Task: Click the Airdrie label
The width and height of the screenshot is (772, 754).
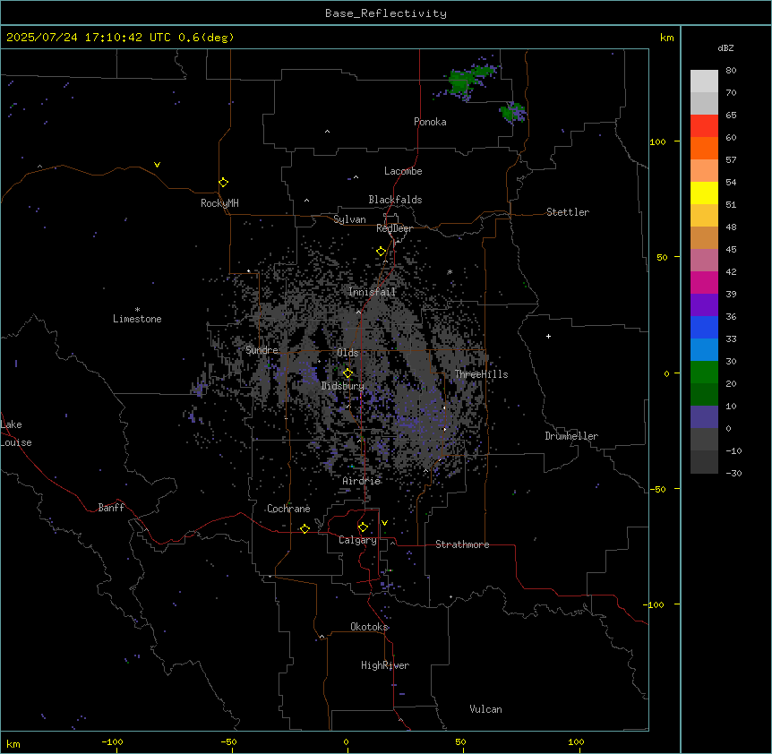Action: (361, 481)
